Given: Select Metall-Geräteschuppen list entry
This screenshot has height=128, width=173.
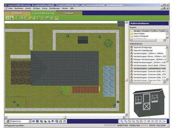Looking at the screenshot, I should click(x=149, y=63).
